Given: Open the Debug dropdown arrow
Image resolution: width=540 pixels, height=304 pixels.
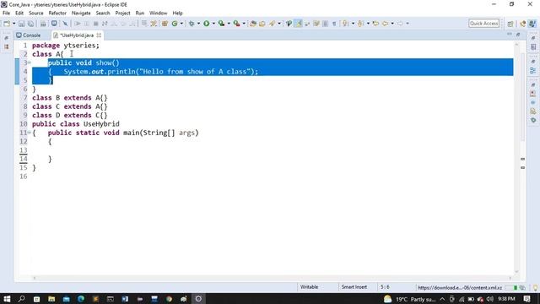Looking at the screenshot, I should (199, 24).
